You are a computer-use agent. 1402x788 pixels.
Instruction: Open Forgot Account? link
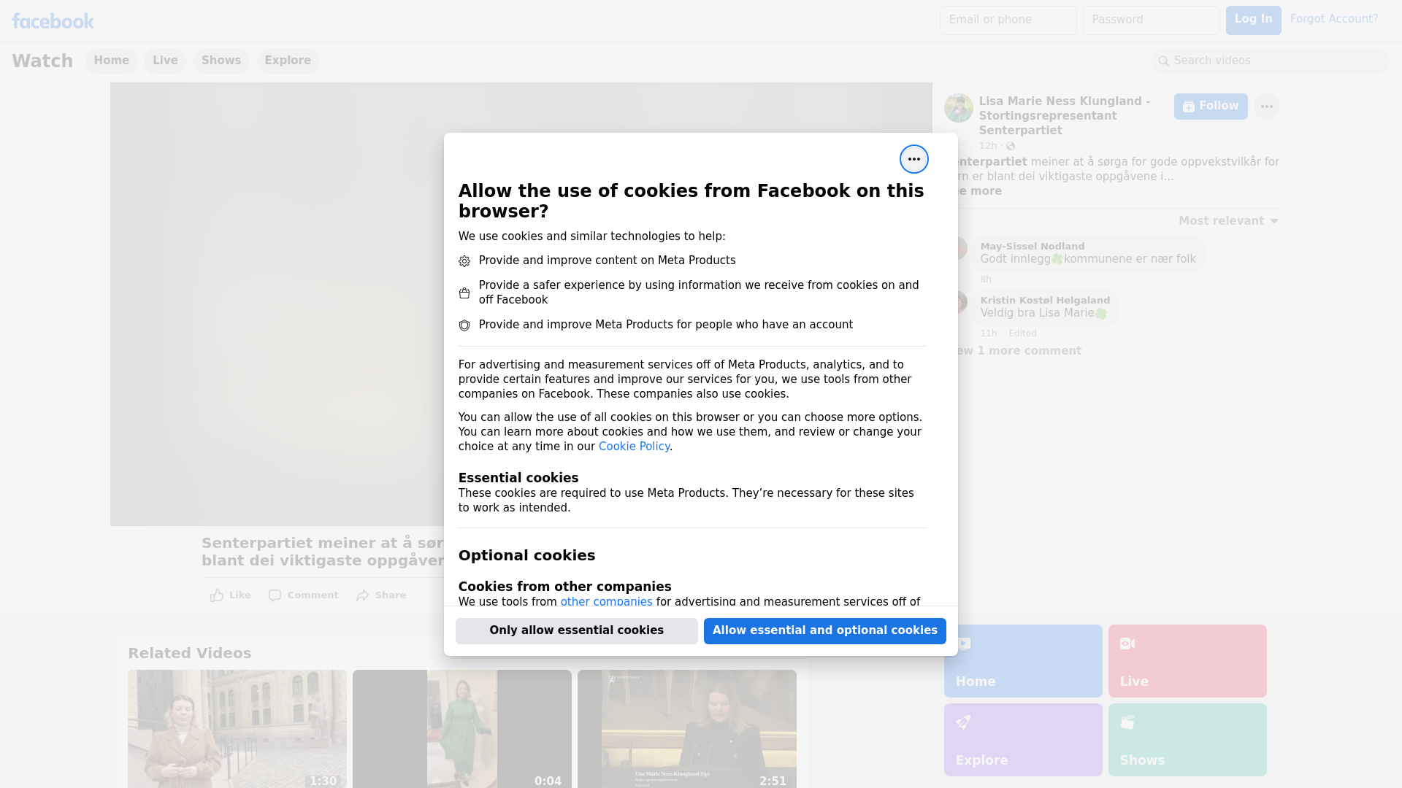coord(1333,19)
